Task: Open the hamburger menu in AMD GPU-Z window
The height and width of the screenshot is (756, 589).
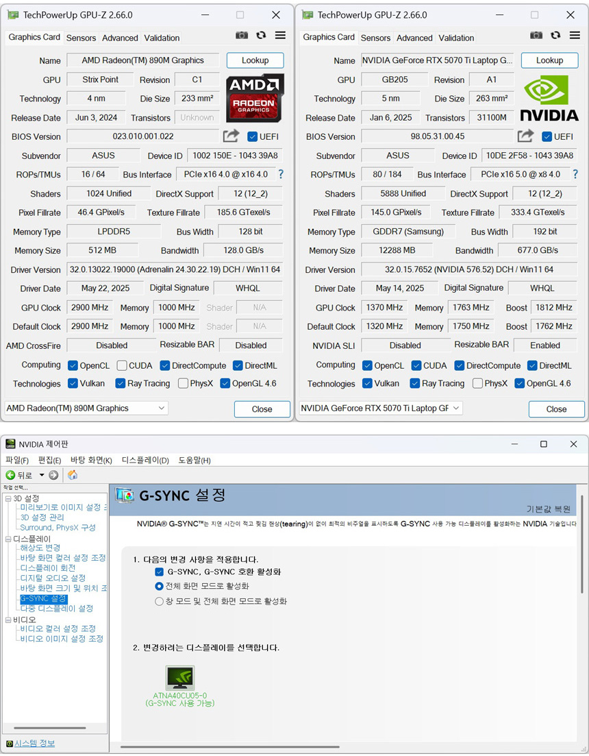Action: coord(280,36)
